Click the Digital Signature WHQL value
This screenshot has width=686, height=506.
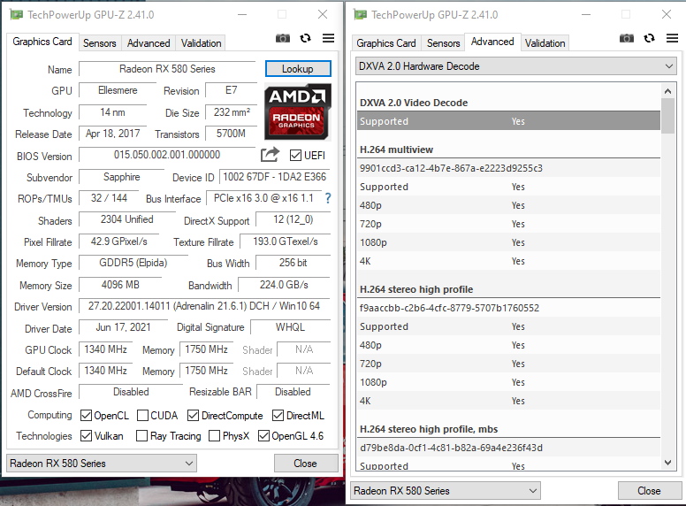pyautogui.click(x=290, y=327)
